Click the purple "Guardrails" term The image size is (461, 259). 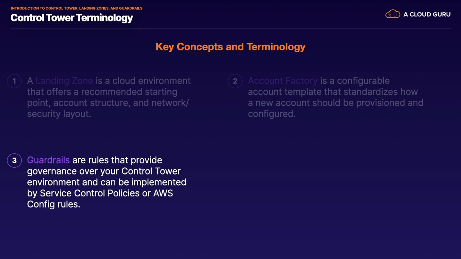point(48,160)
